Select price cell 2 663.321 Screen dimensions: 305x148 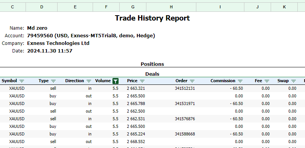(x=136, y=88)
